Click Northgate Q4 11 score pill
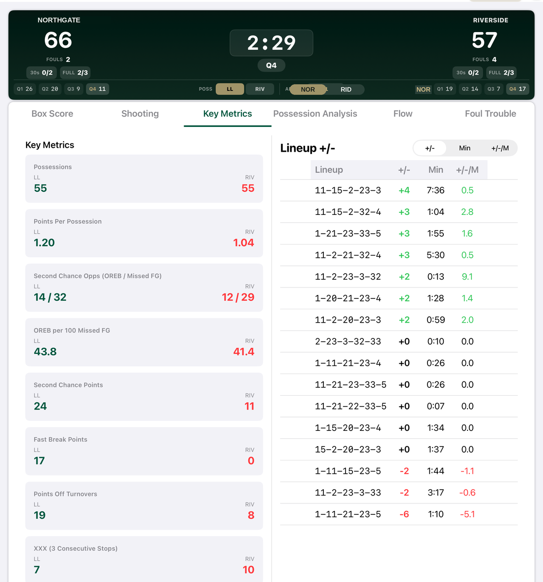 coord(97,89)
